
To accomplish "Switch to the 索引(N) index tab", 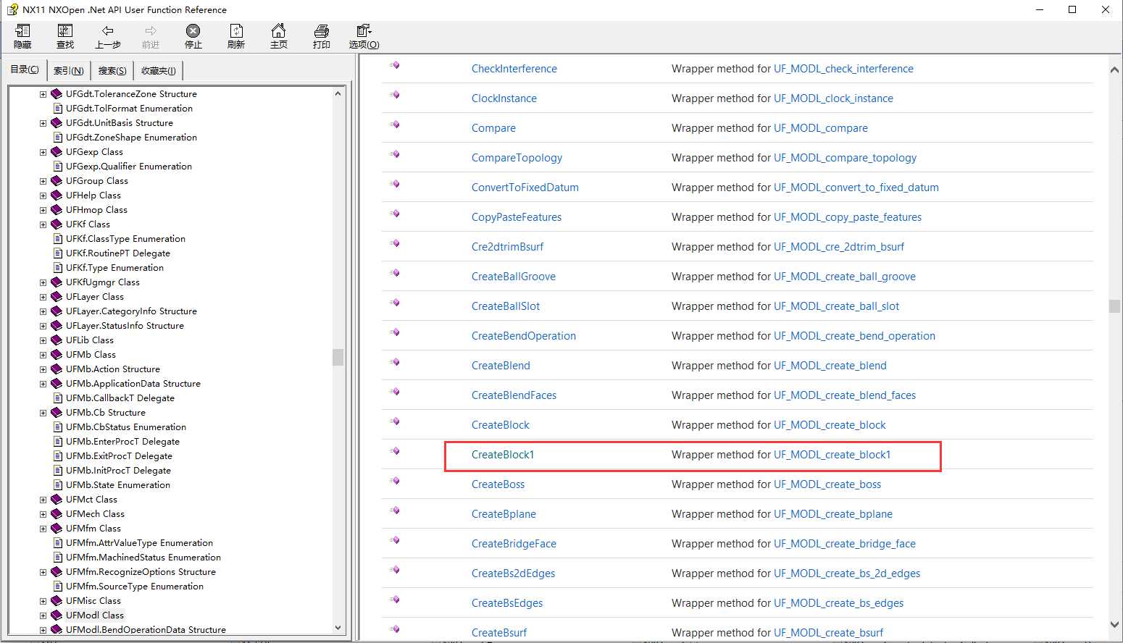I will tap(69, 70).
